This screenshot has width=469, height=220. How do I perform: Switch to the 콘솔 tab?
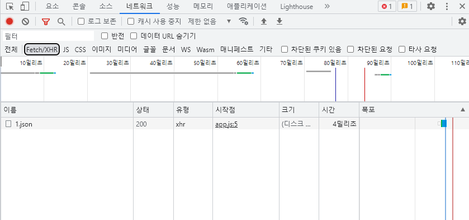pyautogui.click(x=79, y=6)
